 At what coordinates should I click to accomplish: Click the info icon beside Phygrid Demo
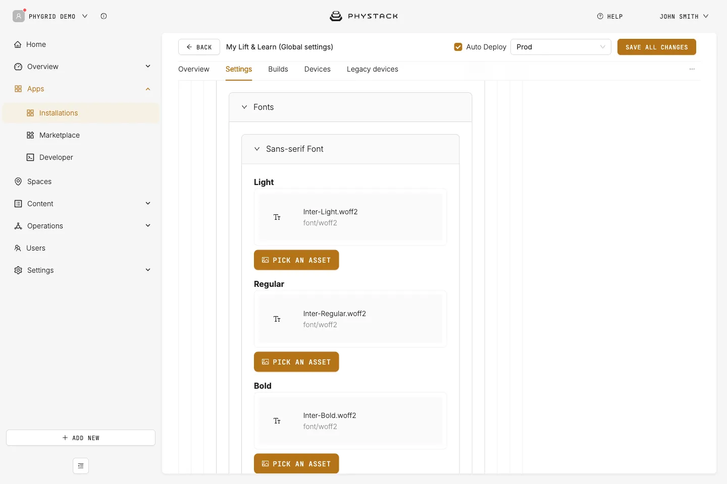click(x=103, y=16)
